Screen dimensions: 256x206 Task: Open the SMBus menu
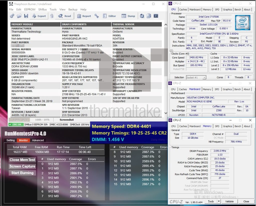(42, 9)
